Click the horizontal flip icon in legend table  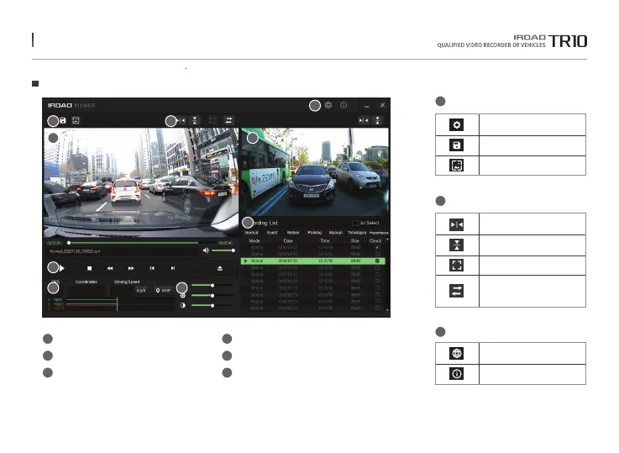tap(456, 224)
